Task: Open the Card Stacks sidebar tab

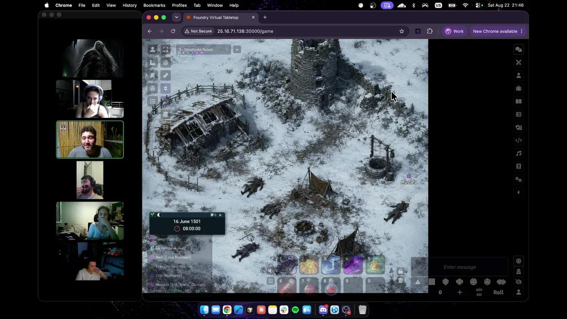Action: [x=518, y=128]
